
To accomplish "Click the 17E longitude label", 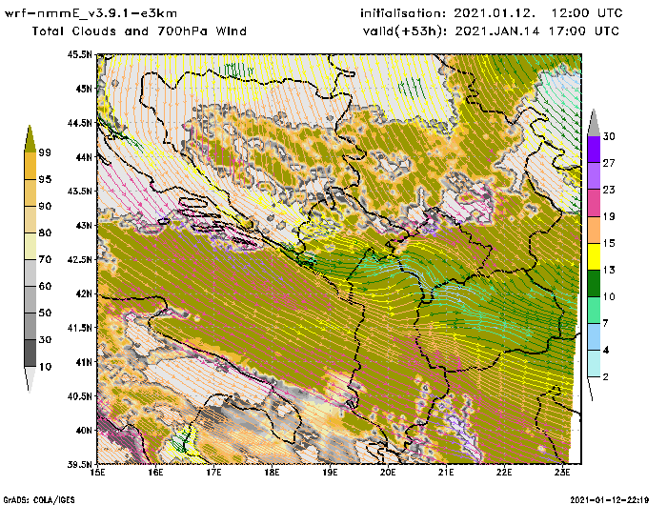I will [x=214, y=473].
